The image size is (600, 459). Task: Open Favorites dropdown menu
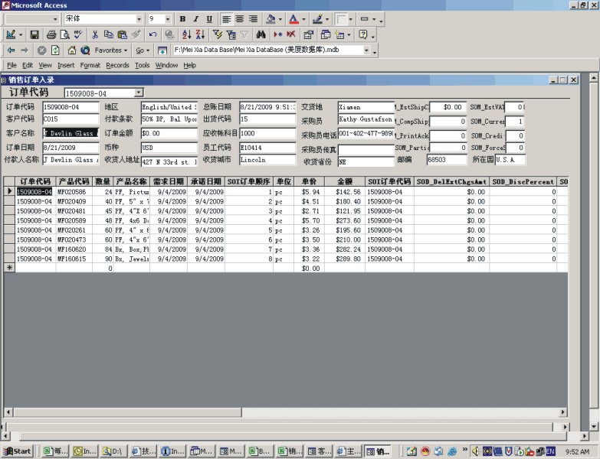pyautogui.click(x=110, y=50)
